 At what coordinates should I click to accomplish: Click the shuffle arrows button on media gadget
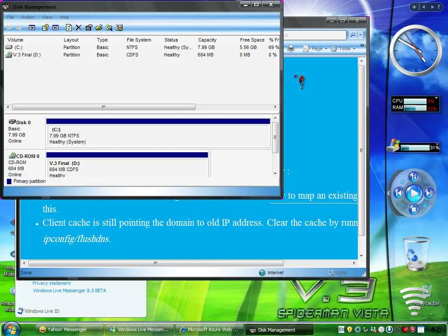[x=414, y=177]
